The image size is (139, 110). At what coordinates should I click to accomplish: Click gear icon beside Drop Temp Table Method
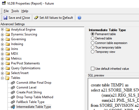click(x=13, y=97)
